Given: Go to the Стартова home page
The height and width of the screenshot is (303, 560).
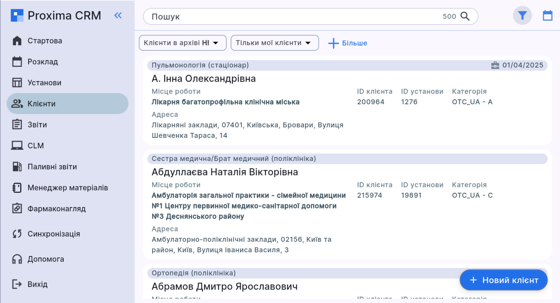Looking at the screenshot, I should [45, 41].
